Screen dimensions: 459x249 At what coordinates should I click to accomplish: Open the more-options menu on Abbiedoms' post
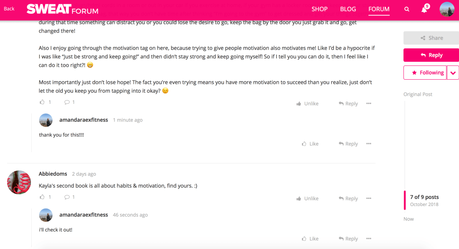pyautogui.click(x=369, y=198)
